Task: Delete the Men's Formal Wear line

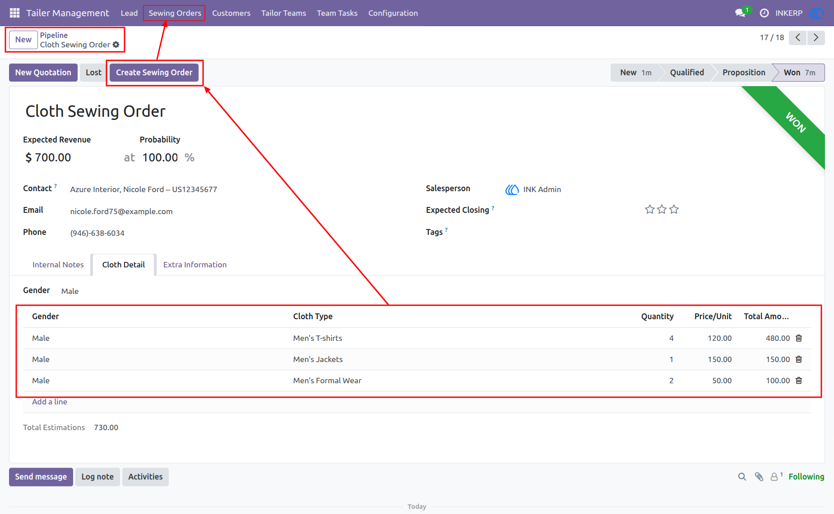Action: point(799,381)
